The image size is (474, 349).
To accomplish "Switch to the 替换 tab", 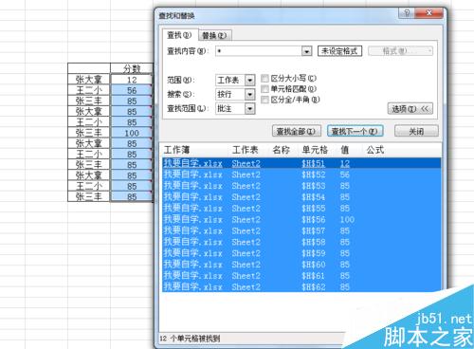I will coord(215,35).
